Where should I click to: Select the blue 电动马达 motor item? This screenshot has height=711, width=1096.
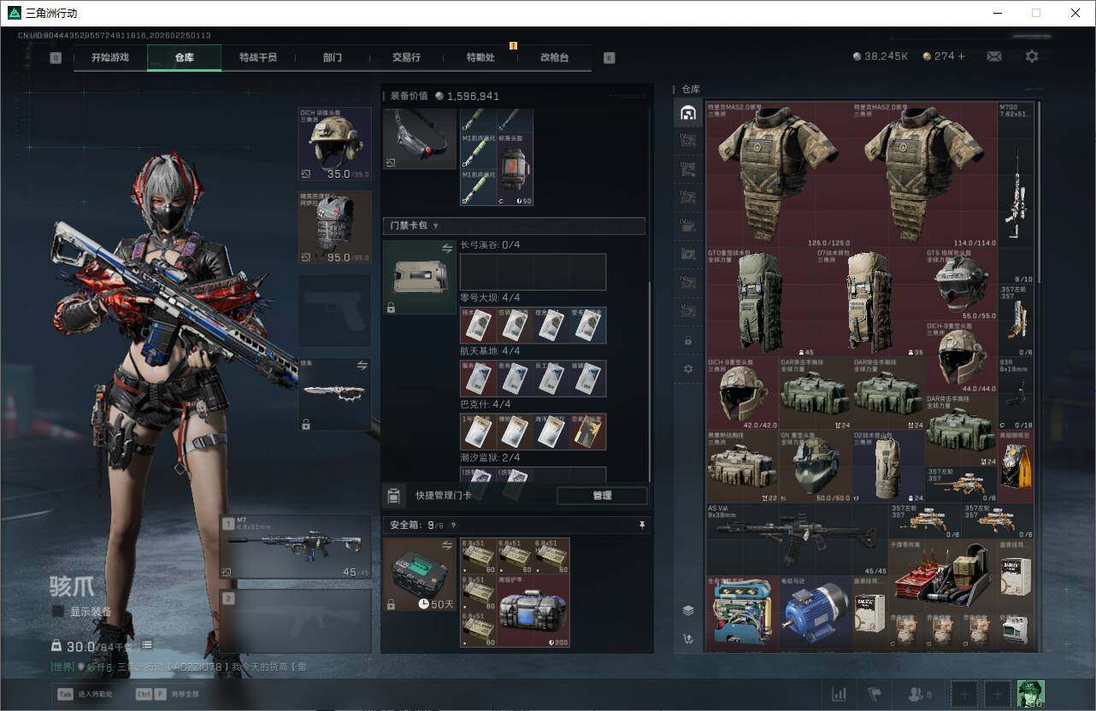pyautogui.click(x=816, y=612)
